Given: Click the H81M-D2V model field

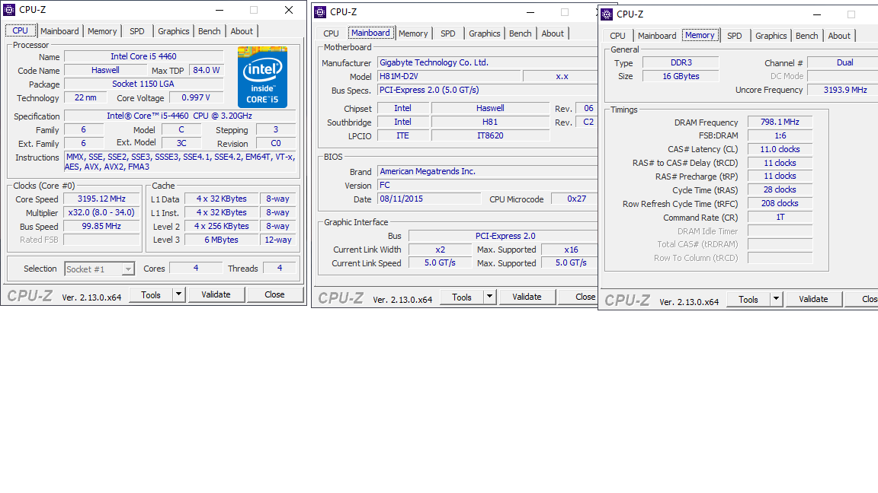Looking at the screenshot, I should [448, 77].
